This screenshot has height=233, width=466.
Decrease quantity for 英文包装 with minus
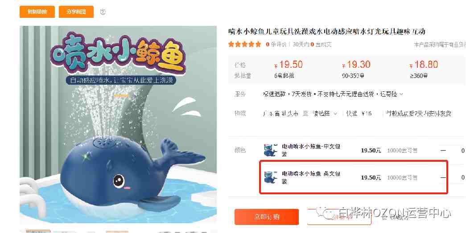[443, 177]
